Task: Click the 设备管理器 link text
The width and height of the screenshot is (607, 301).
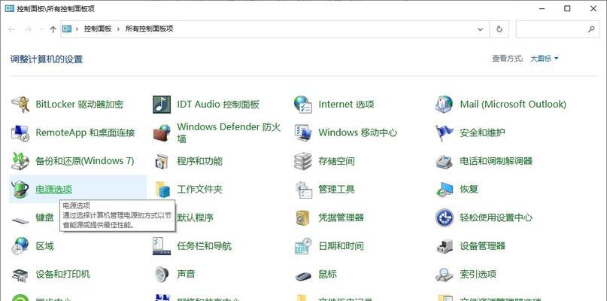Action: tap(482, 246)
